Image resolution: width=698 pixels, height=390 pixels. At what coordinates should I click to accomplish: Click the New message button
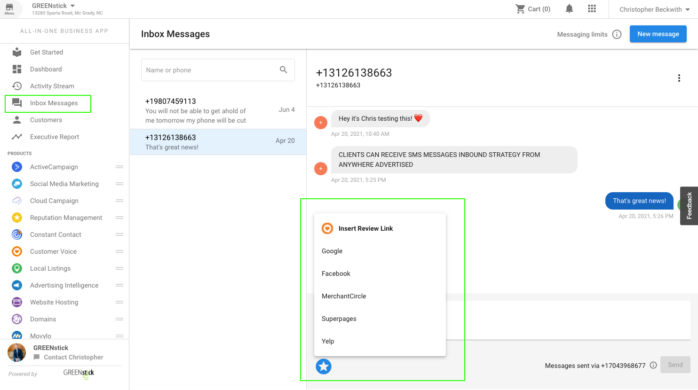point(658,34)
